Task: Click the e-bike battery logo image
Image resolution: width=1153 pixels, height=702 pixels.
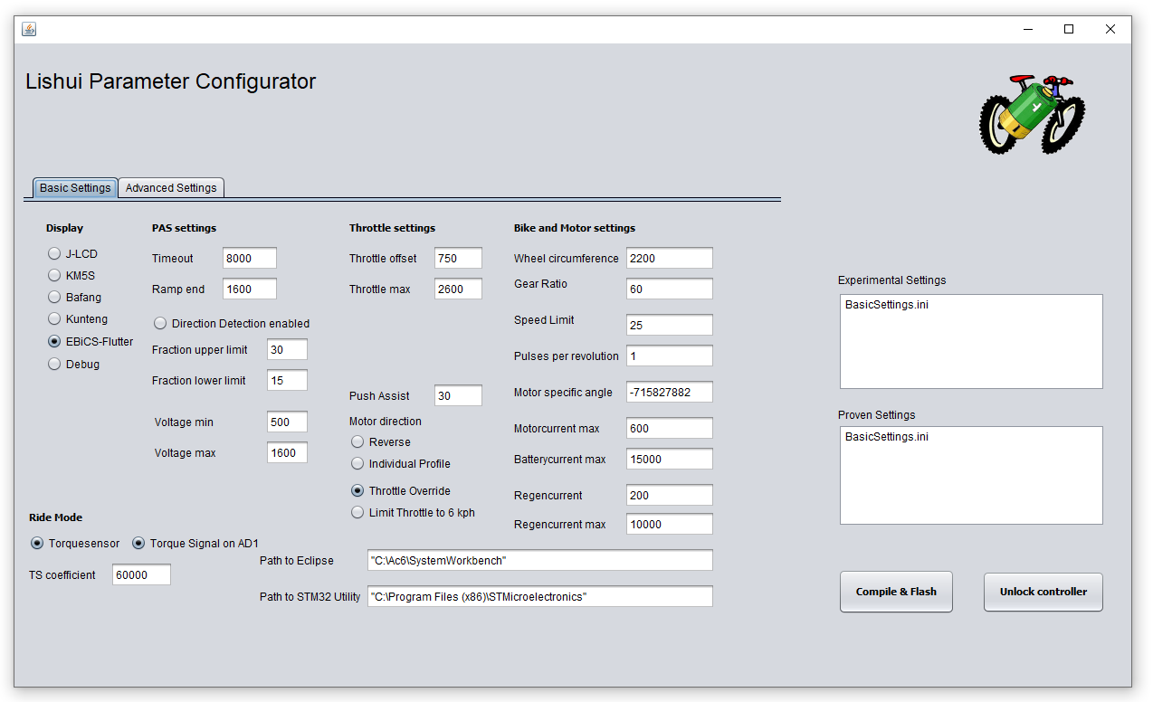Action: (1032, 114)
